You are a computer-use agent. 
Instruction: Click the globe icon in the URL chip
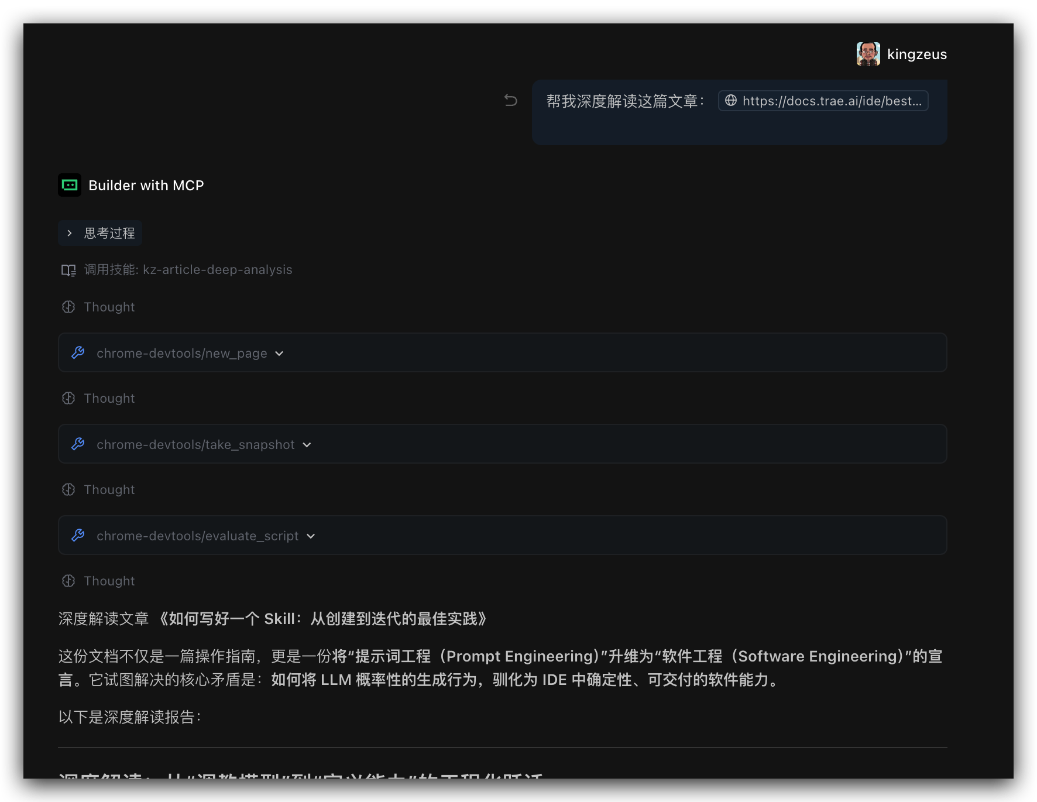[x=731, y=101]
